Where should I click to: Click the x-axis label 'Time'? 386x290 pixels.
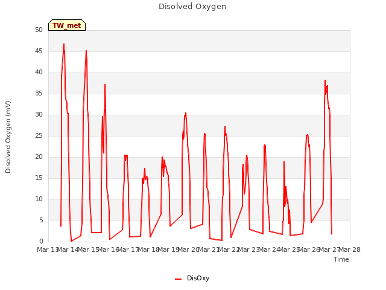pyautogui.click(x=341, y=259)
